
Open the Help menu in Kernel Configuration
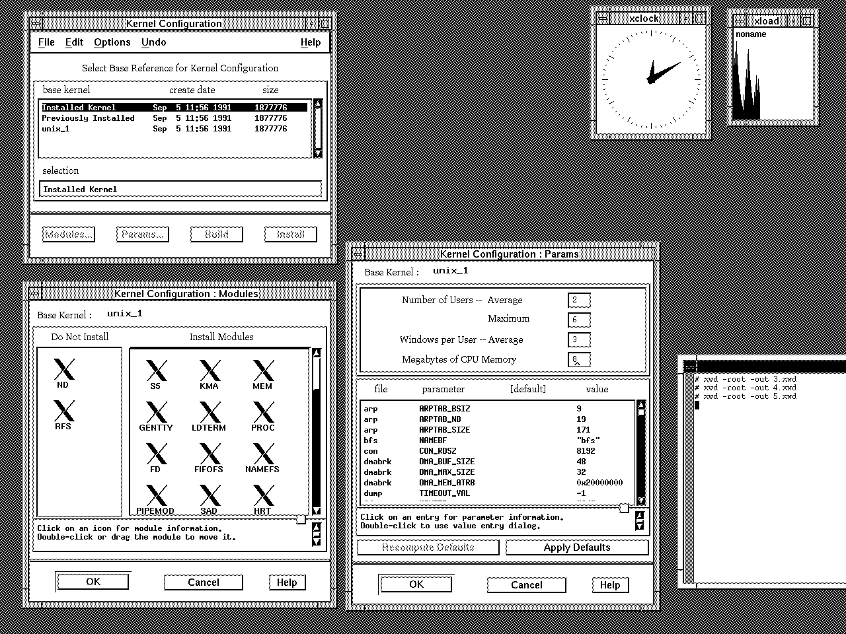click(310, 42)
